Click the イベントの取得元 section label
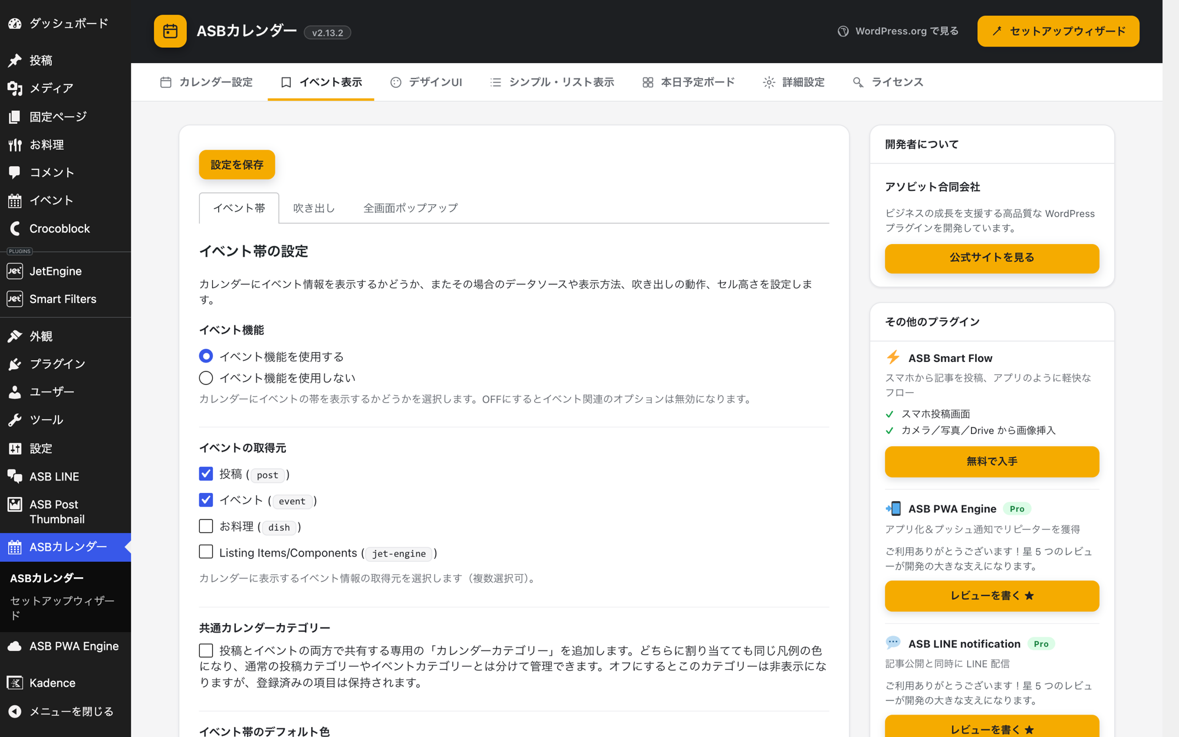 click(242, 448)
